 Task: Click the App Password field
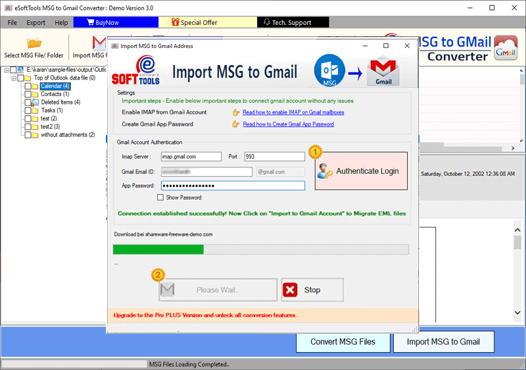click(233, 186)
